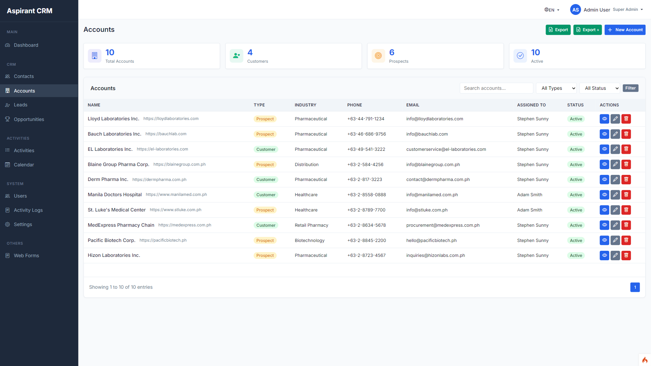Switch to the Accounts section in the sidebar

point(7,90)
